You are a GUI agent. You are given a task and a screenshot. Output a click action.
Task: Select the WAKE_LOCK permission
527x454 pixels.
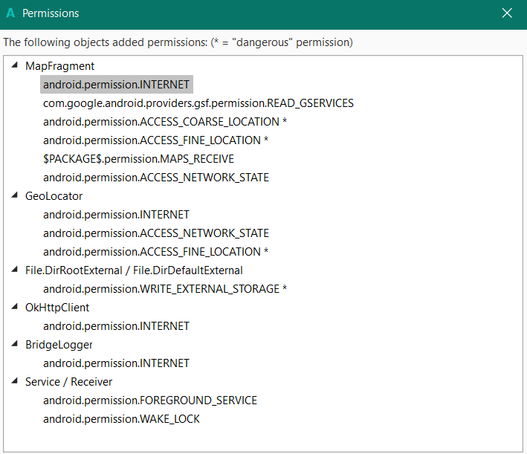121,419
